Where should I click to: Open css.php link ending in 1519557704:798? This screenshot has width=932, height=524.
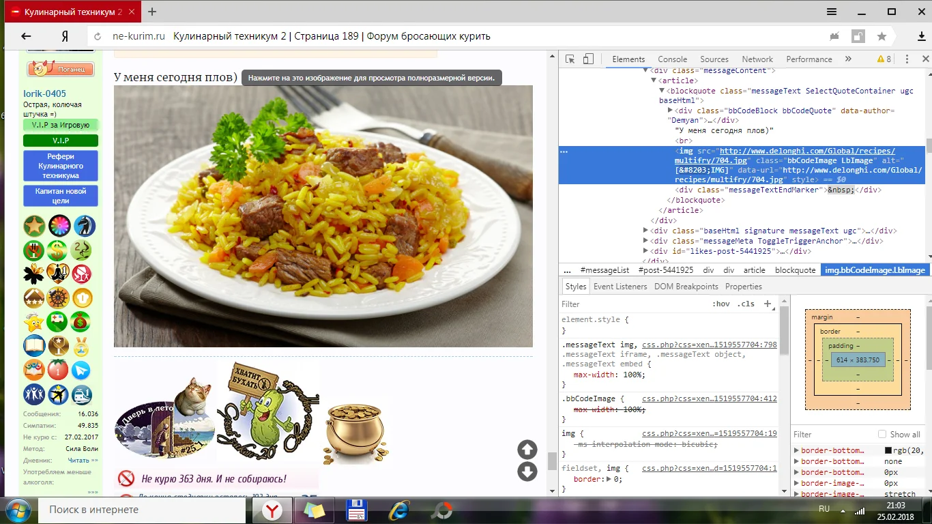pos(710,345)
